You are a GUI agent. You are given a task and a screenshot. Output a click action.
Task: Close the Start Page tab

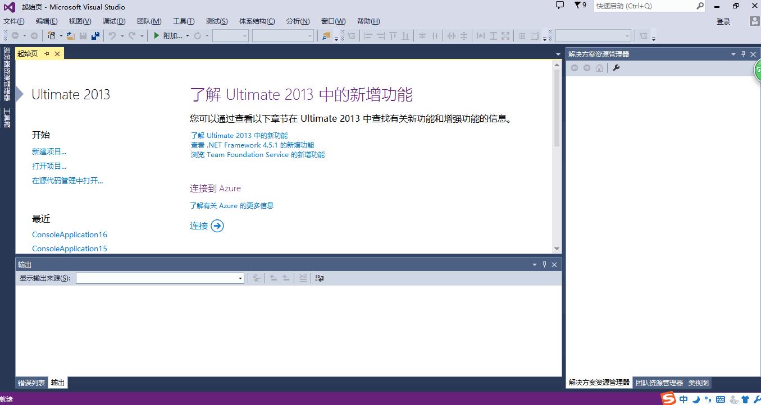[x=57, y=54]
